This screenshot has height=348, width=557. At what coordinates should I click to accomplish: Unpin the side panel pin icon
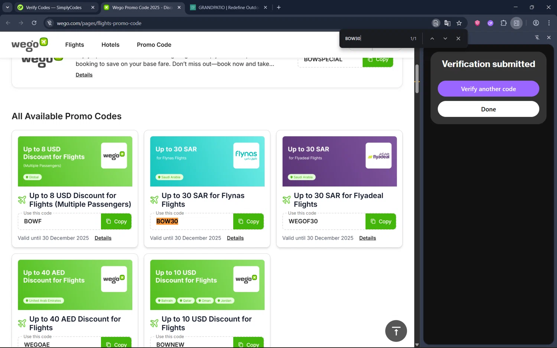point(537,37)
